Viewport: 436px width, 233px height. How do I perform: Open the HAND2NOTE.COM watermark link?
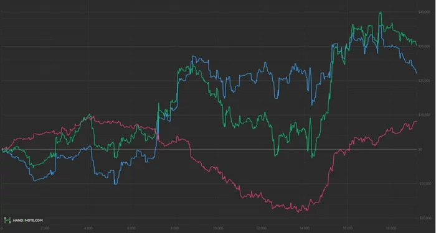pyautogui.click(x=27, y=221)
